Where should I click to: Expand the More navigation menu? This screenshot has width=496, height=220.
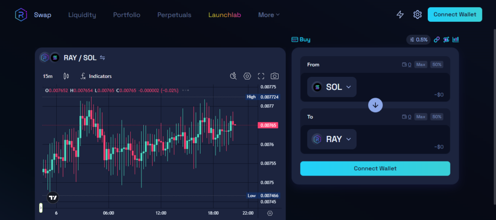[269, 15]
